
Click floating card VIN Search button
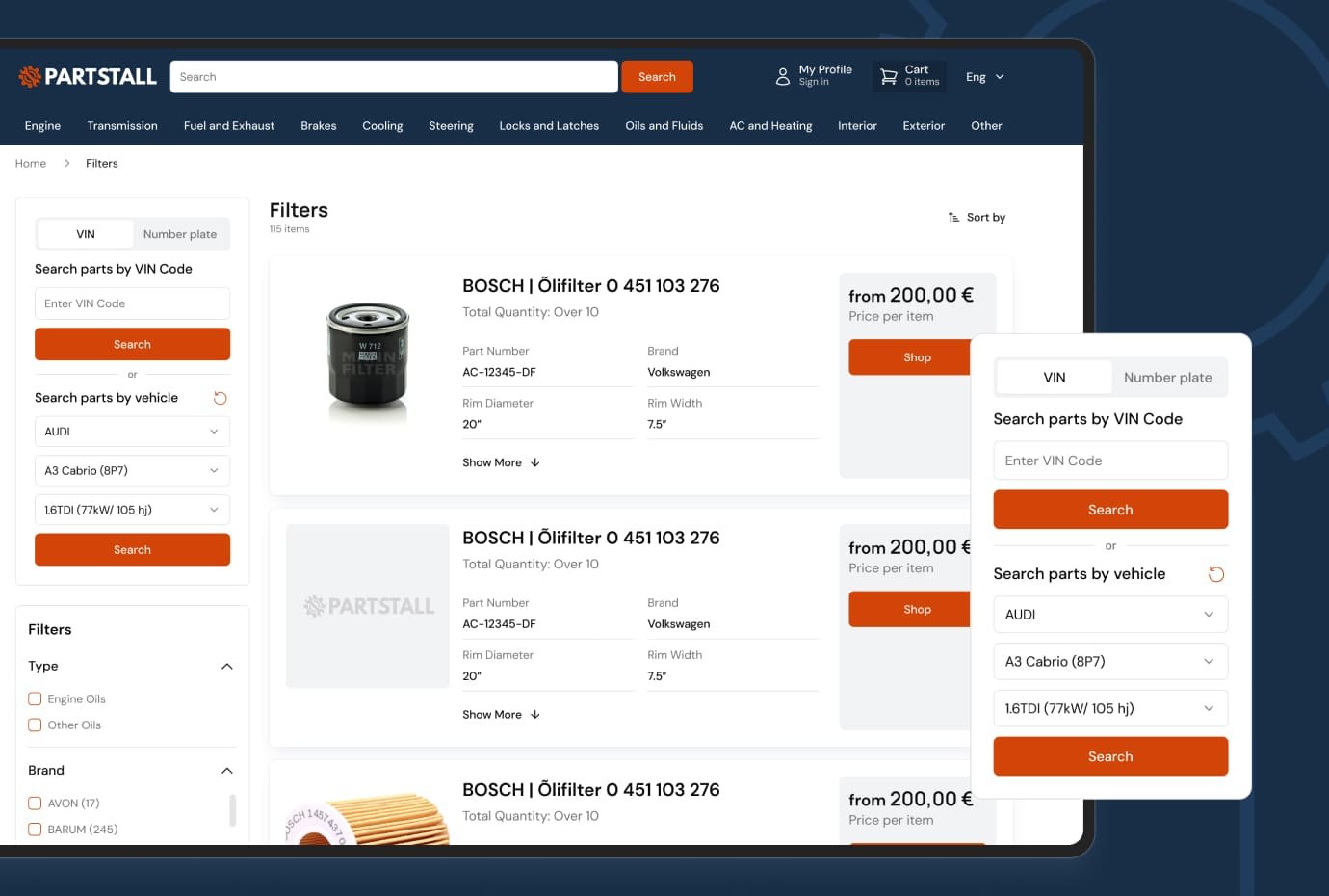[1110, 510]
